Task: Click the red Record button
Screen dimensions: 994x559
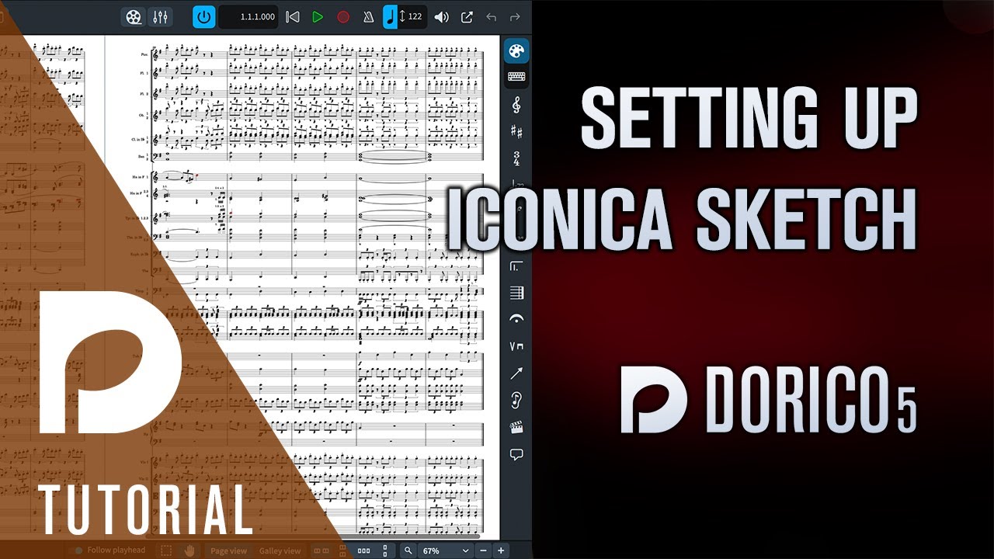Action: [x=342, y=16]
